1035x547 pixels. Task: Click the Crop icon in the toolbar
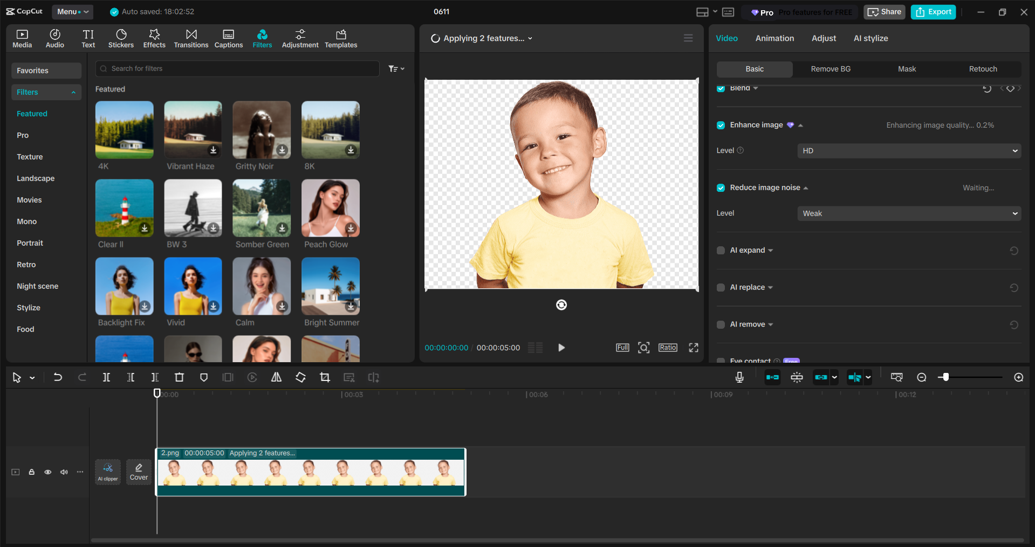325,377
